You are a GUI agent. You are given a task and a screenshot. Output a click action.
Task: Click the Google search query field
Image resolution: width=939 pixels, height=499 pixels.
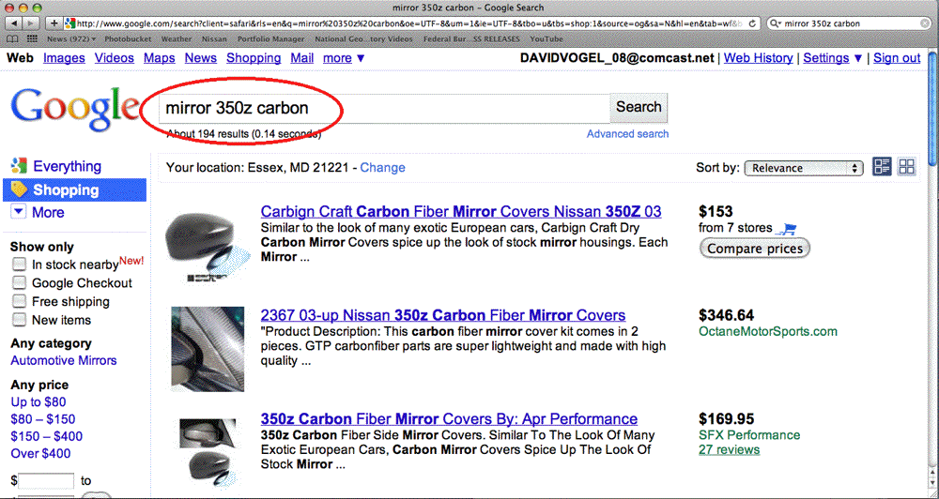click(x=384, y=108)
